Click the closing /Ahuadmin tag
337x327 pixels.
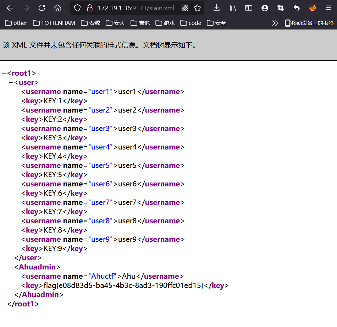(x=39, y=295)
